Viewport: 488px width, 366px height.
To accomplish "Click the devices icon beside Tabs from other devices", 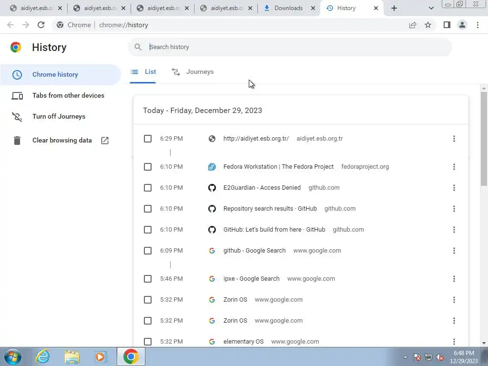I will coord(17,96).
